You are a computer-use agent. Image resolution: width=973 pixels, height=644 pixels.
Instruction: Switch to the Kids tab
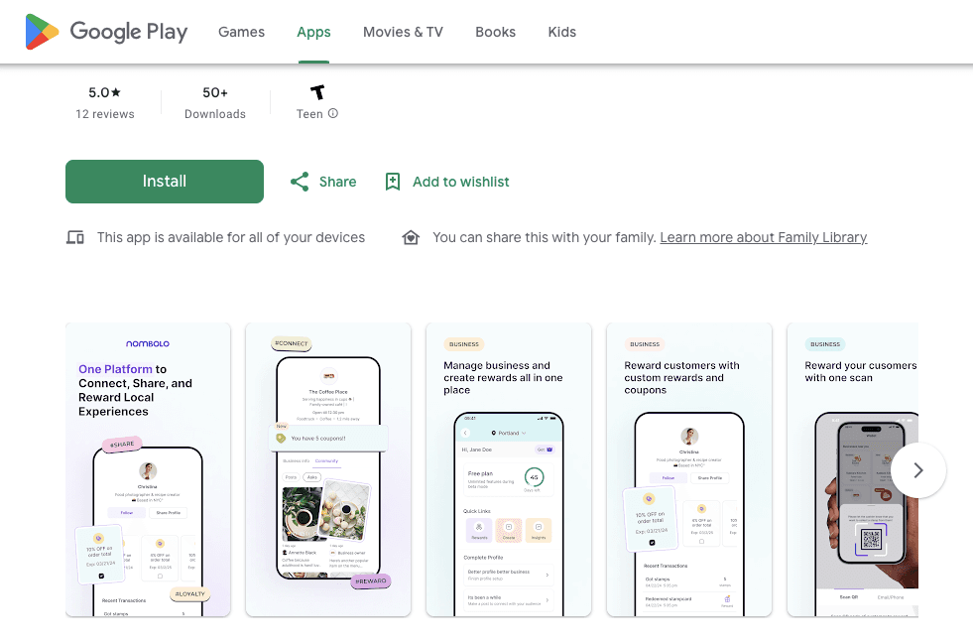[561, 32]
